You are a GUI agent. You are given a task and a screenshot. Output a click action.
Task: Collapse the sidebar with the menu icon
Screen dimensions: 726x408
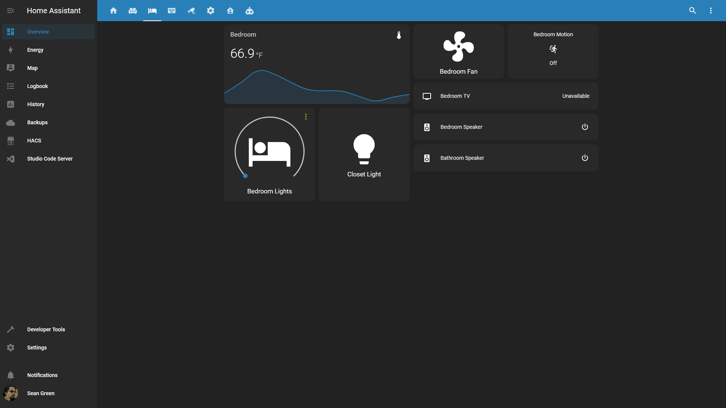tap(11, 11)
